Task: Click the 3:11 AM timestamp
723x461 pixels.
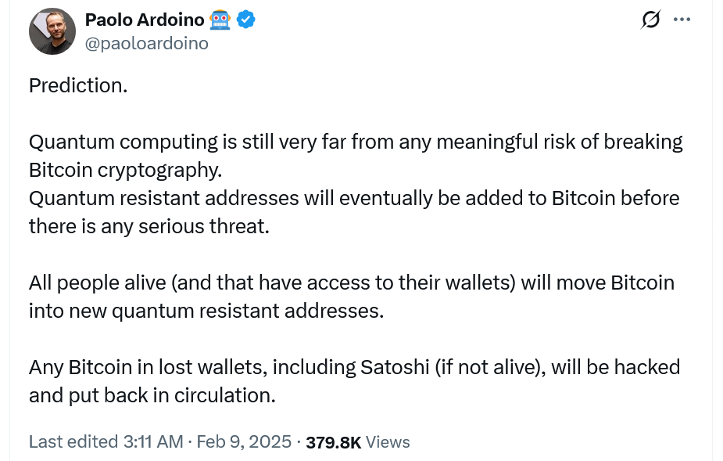Action: (x=153, y=441)
